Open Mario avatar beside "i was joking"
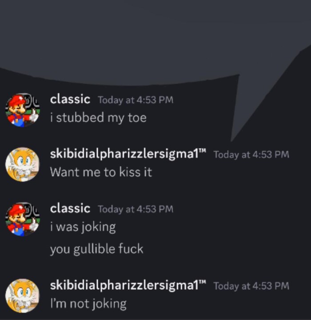 point(23,219)
